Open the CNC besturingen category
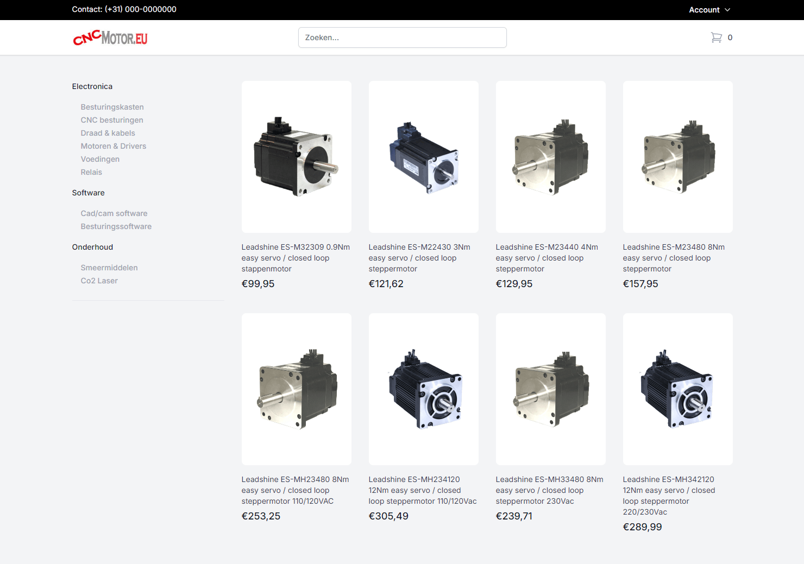804x564 pixels. coord(112,120)
